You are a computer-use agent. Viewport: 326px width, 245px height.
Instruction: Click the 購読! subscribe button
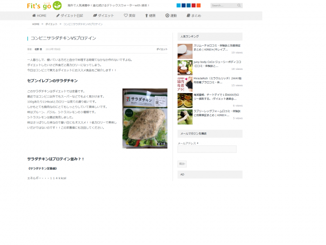tap(182, 164)
